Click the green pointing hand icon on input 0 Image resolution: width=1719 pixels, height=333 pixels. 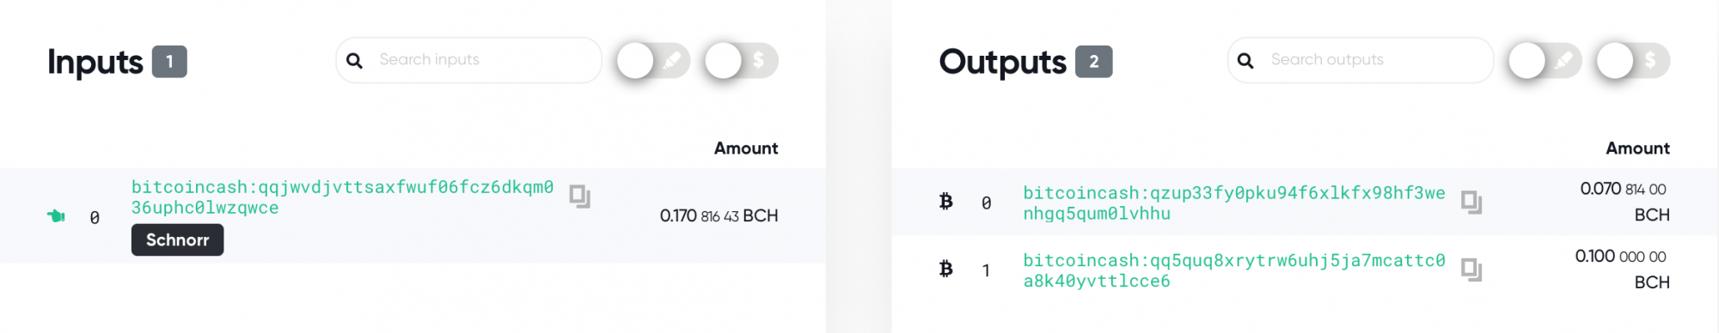pos(56,215)
